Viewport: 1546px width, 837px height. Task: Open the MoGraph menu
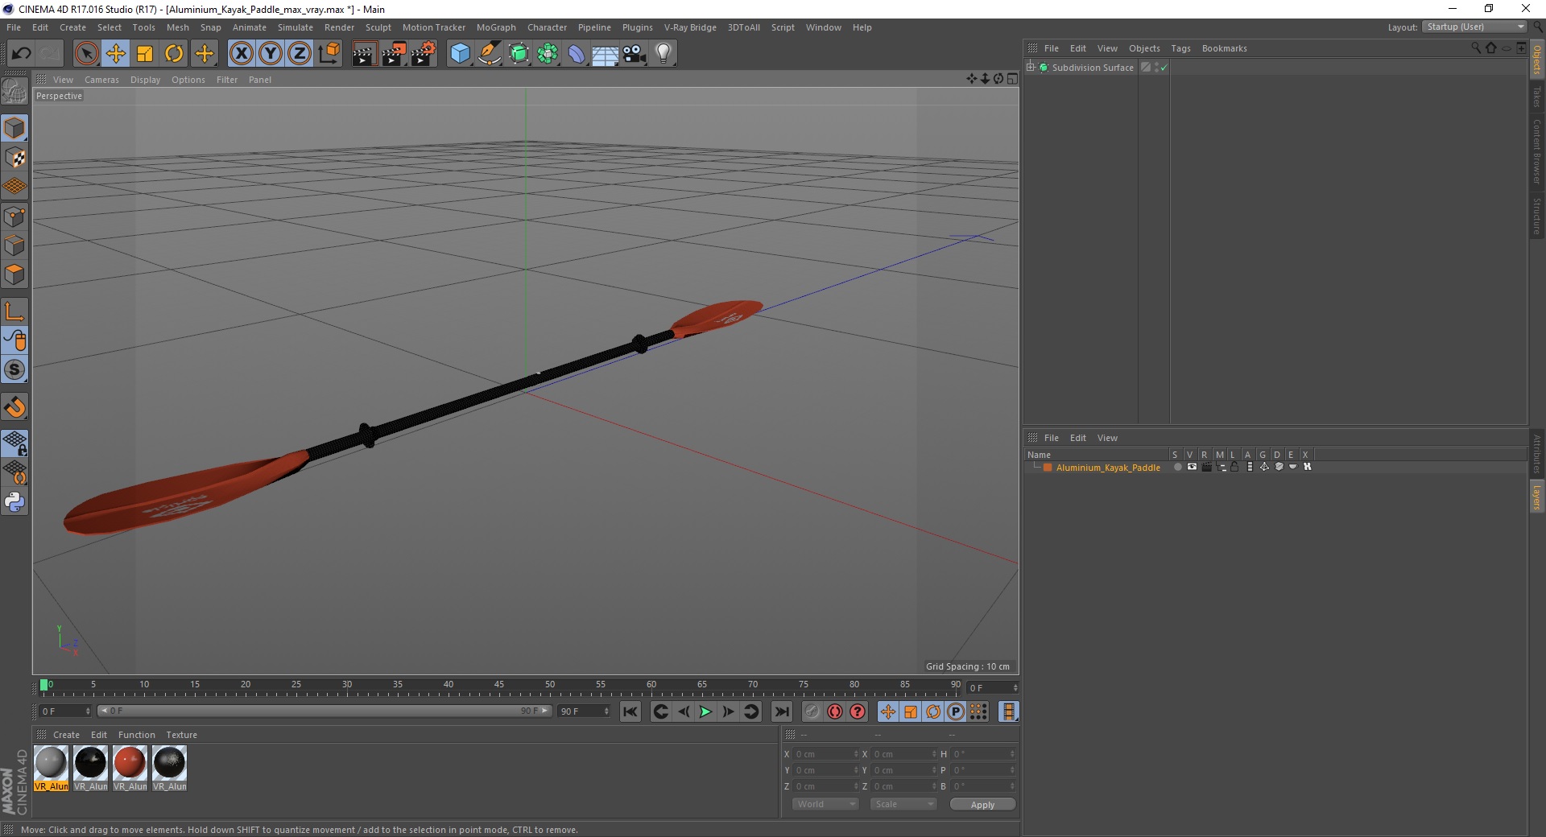[x=496, y=27]
